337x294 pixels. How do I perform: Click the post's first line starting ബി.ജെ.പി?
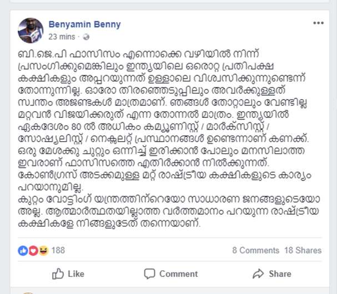click(139, 54)
